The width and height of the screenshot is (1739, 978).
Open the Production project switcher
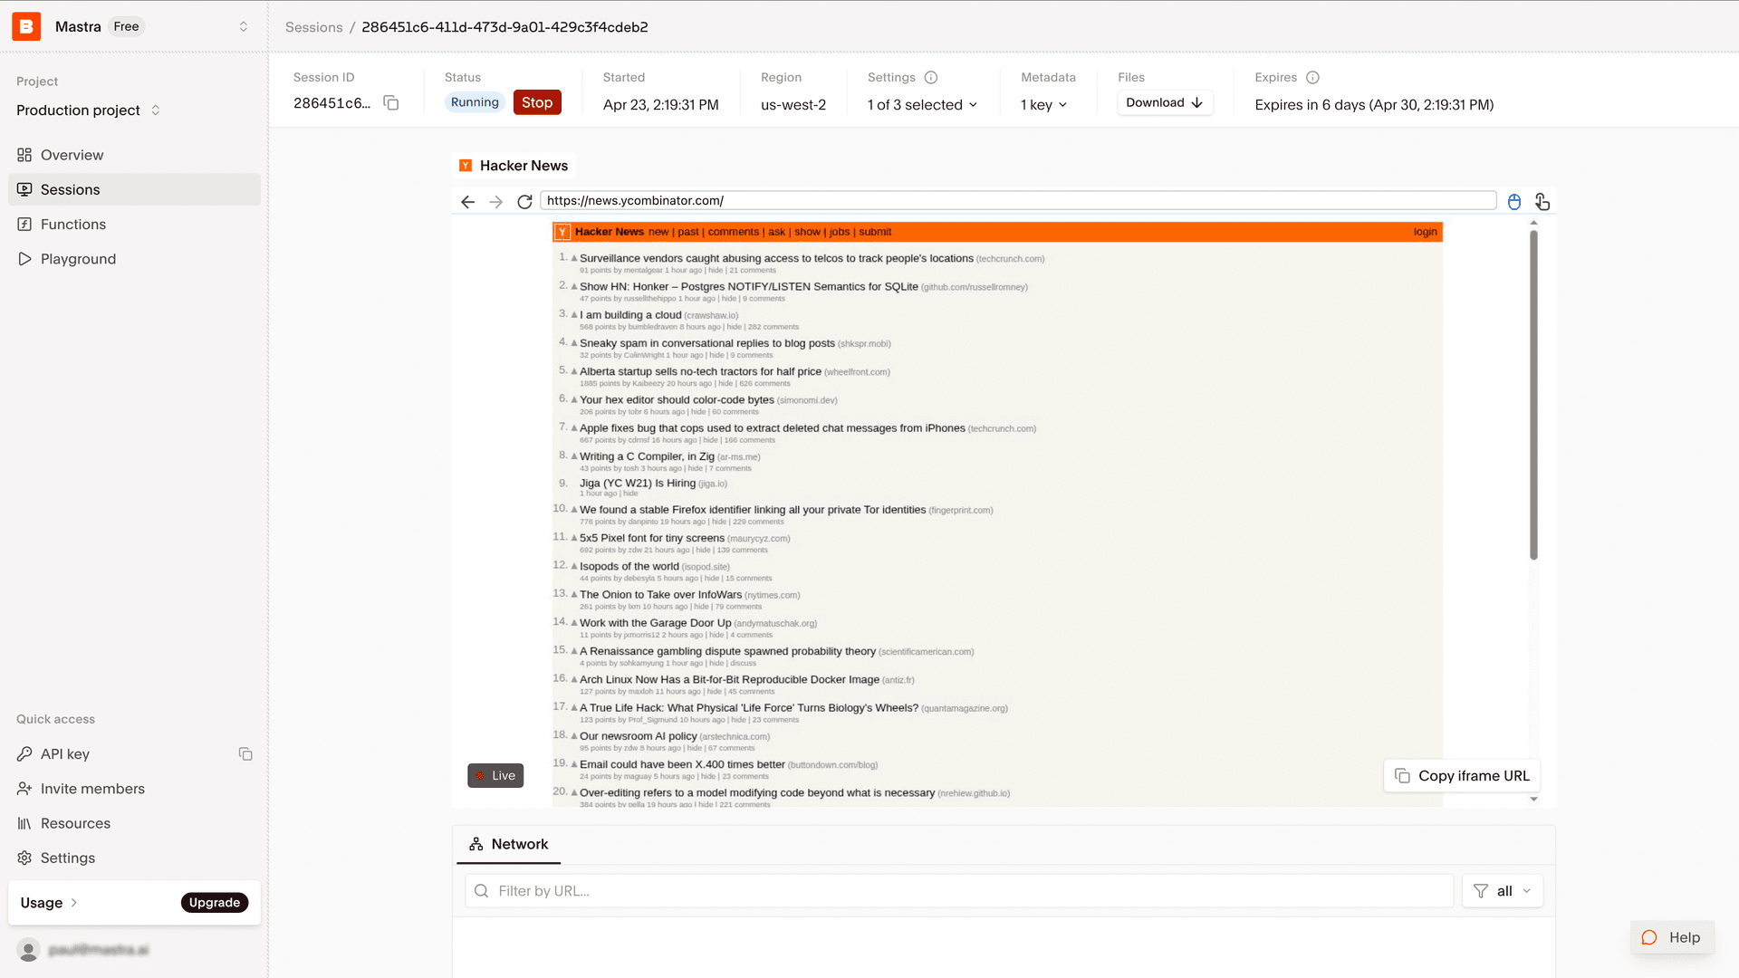click(87, 110)
